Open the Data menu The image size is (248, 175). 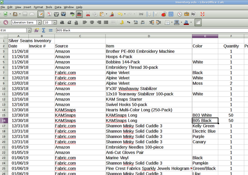pos(58,7)
